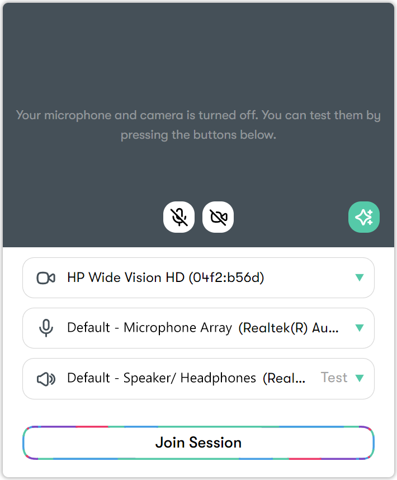Select the HP Wide Vision HD camera field
Image resolution: width=397 pixels, height=480 pixels.
pos(198,277)
